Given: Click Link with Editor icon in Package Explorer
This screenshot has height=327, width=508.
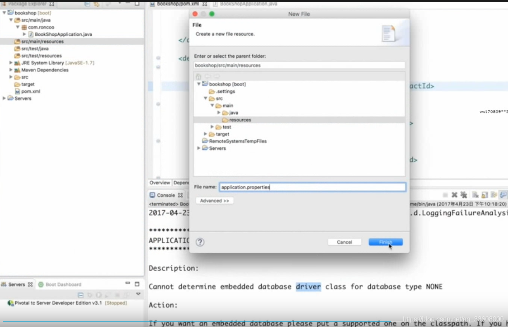Looking at the screenshot, I should (x=96, y=4).
